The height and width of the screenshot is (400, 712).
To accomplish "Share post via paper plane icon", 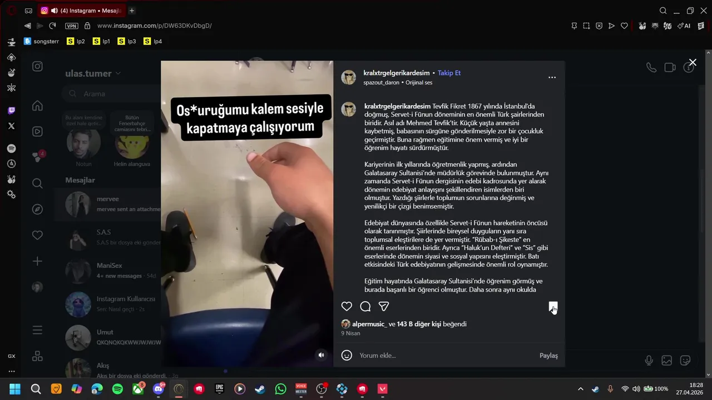I will 384,306.
